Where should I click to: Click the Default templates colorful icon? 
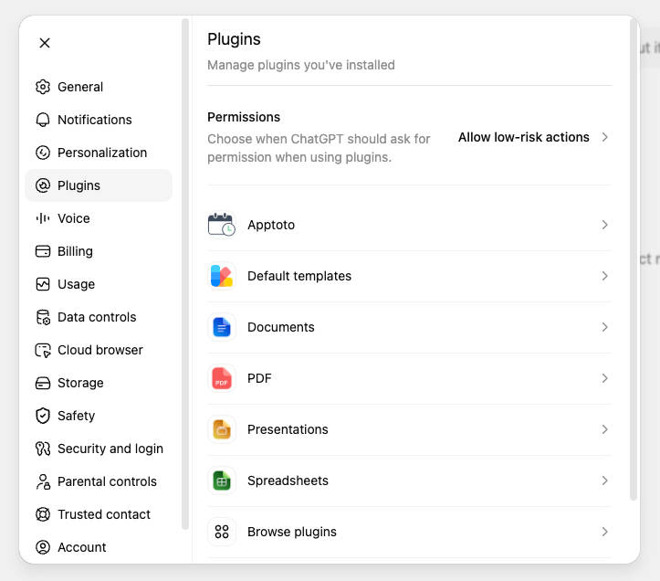tap(222, 276)
